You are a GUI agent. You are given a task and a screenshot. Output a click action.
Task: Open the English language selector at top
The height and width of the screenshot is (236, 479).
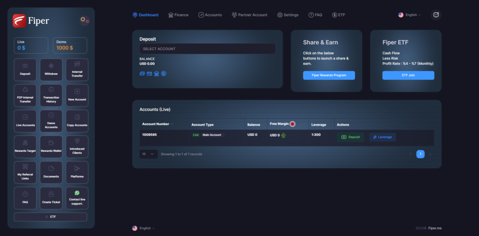(410, 15)
